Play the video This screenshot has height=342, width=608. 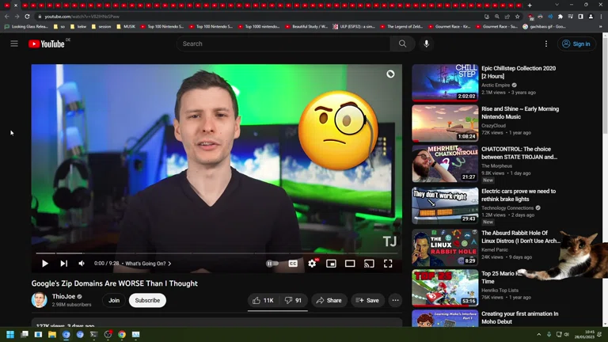45,264
